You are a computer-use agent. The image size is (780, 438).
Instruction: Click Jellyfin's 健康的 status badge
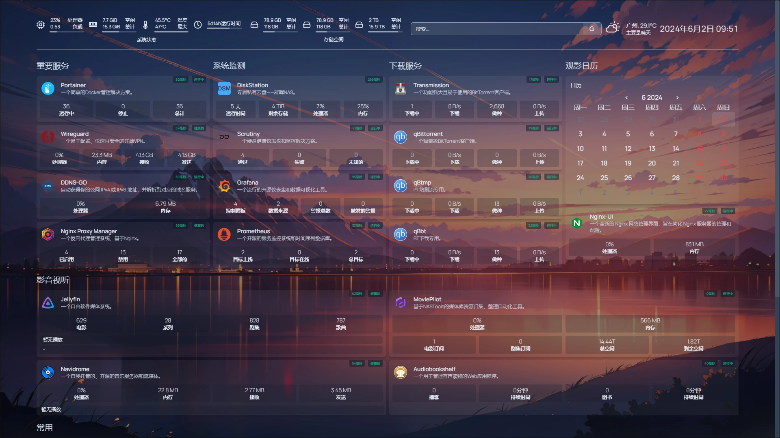pyautogui.click(x=375, y=294)
